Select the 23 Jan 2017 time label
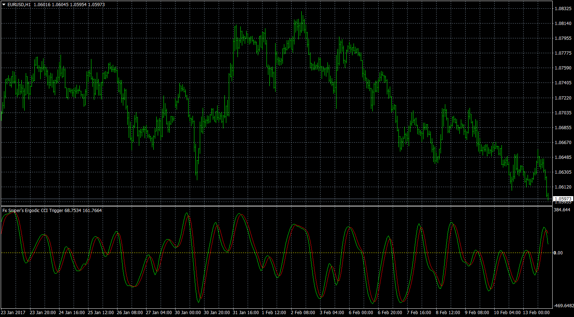Image resolution: width=574 pixels, height=317 pixels. click(x=13, y=313)
